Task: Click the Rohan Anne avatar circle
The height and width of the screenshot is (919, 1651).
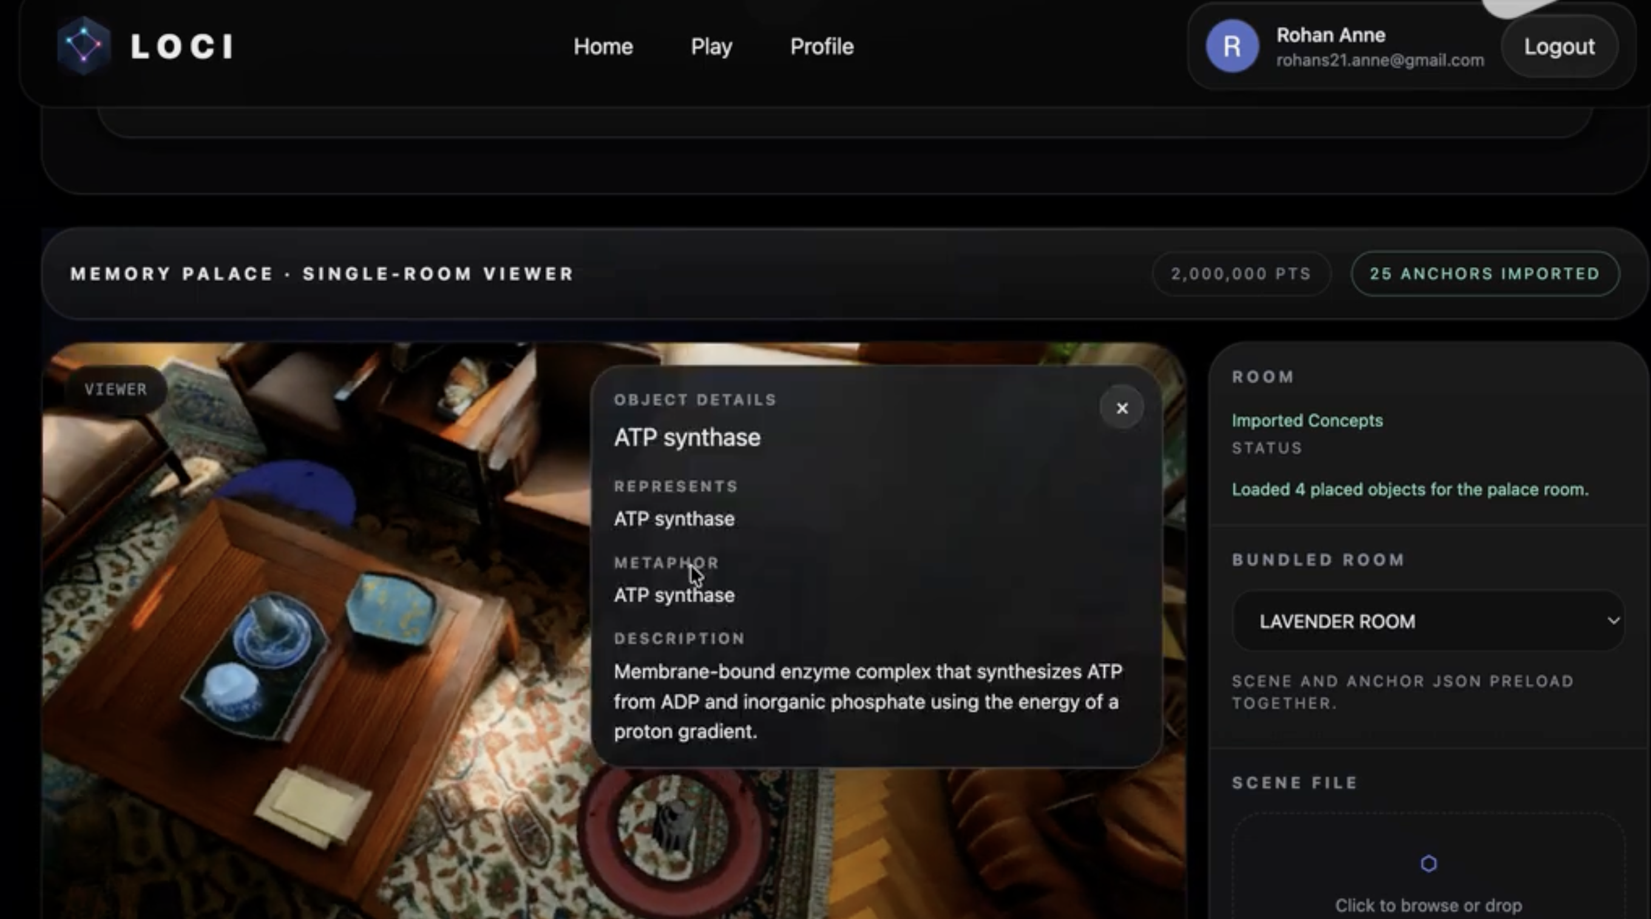Action: coord(1232,46)
